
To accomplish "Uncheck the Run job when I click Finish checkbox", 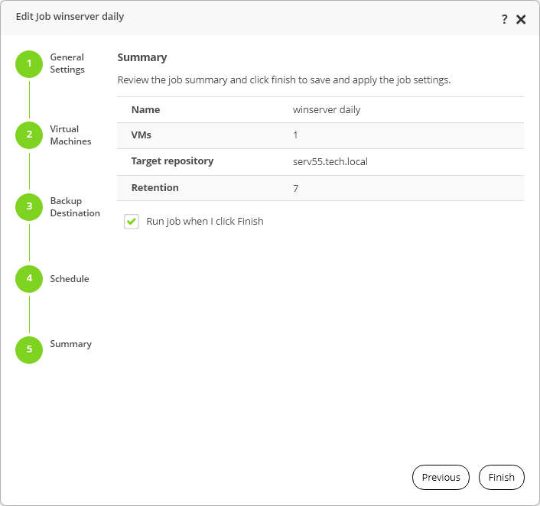I will click(132, 222).
